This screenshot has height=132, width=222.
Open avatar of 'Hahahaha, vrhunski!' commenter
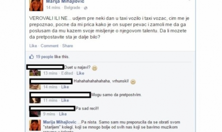[35, 87]
